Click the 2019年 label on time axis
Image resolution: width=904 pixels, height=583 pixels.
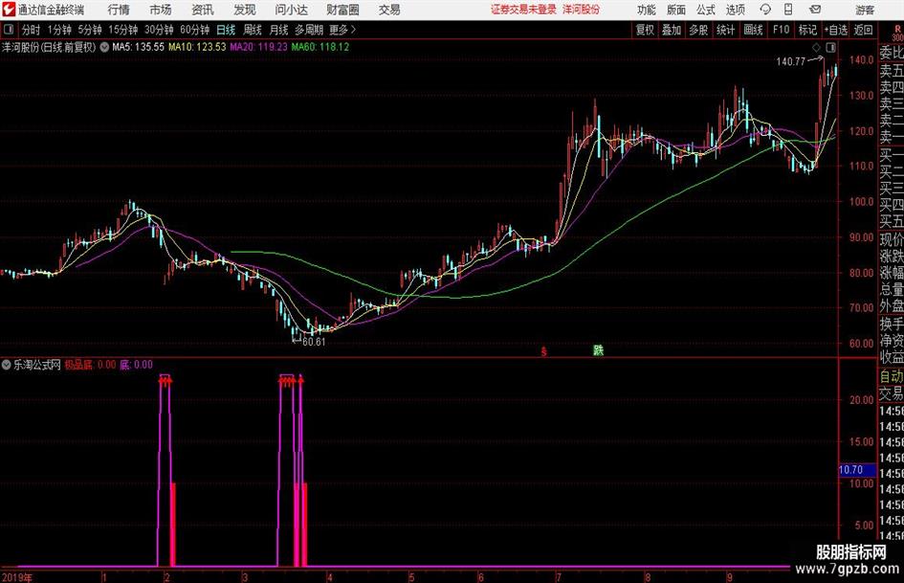pyautogui.click(x=16, y=577)
